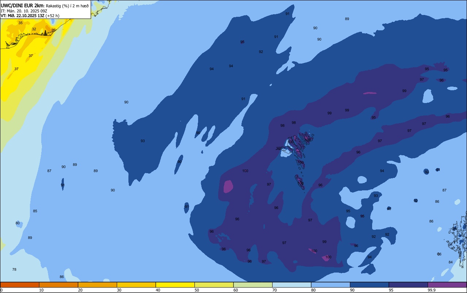Viewport: 467px width, 293px height.
Task: Select the 20–30 amber legend swatch
Action: tap(97, 285)
